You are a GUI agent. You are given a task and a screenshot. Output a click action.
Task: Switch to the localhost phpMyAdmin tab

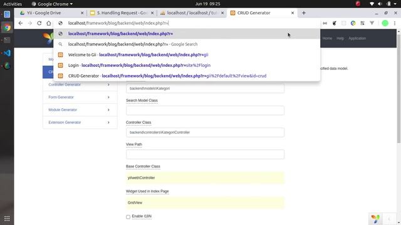(x=192, y=12)
